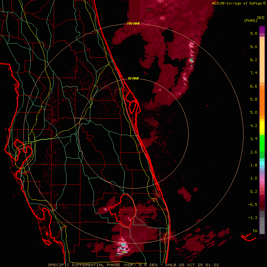Screen dimensions: 267x267
Task: Click the DKD label above the color scale
Action: pos(261,18)
